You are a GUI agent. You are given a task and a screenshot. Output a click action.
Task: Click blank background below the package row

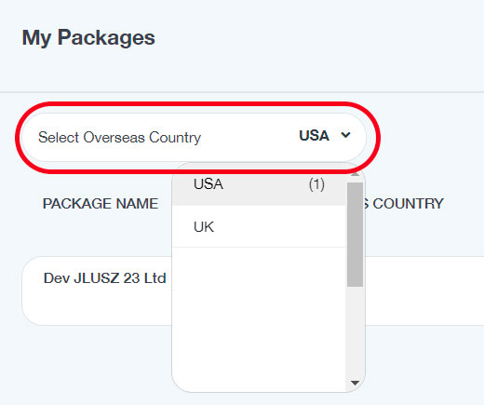coord(93,365)
